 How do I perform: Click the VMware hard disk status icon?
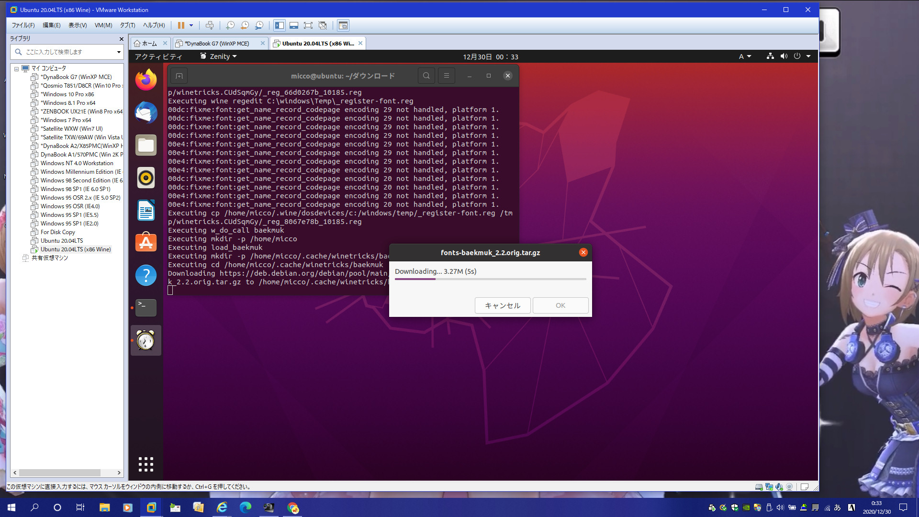tap(759, 487)
